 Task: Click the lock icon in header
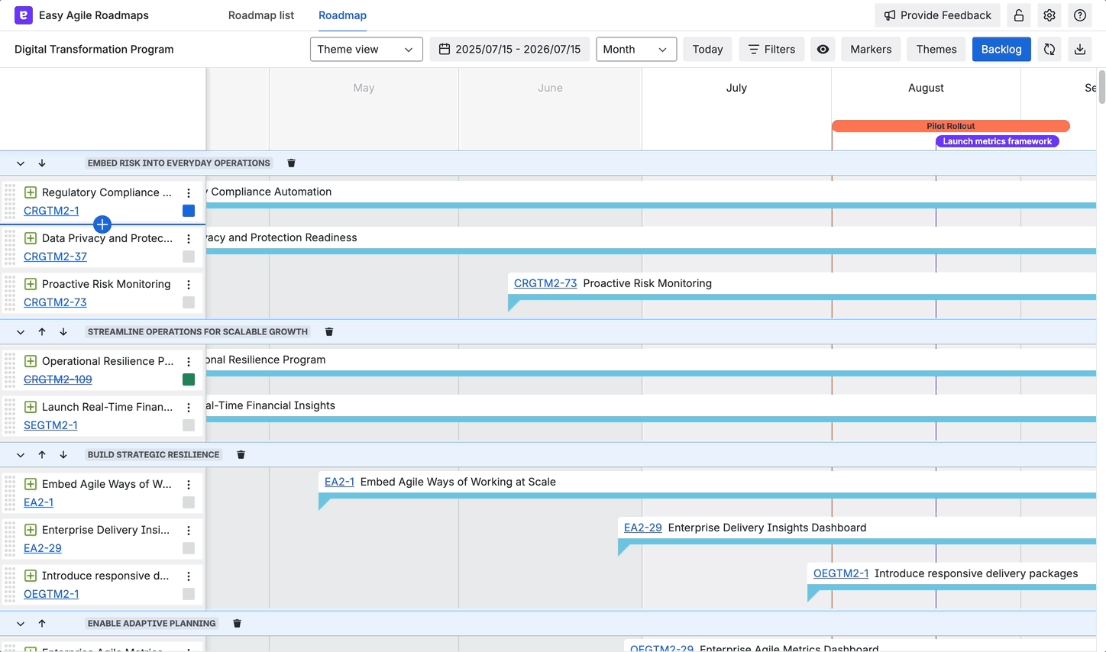click(1019, 15)
